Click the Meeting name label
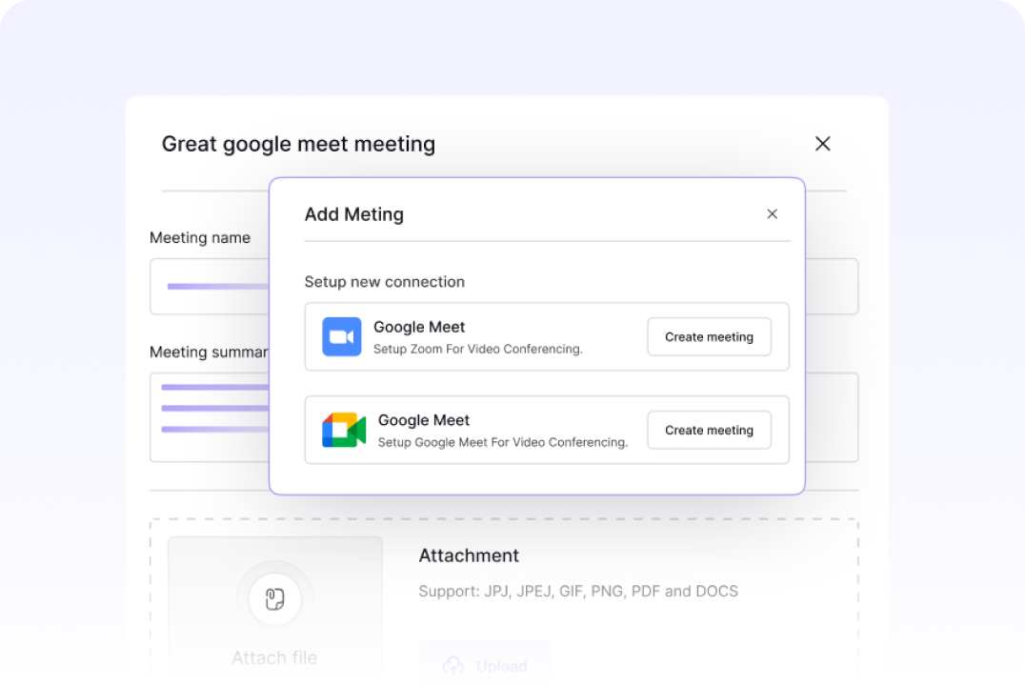The width and height of the screenshot is (1025, 686). 200,237
